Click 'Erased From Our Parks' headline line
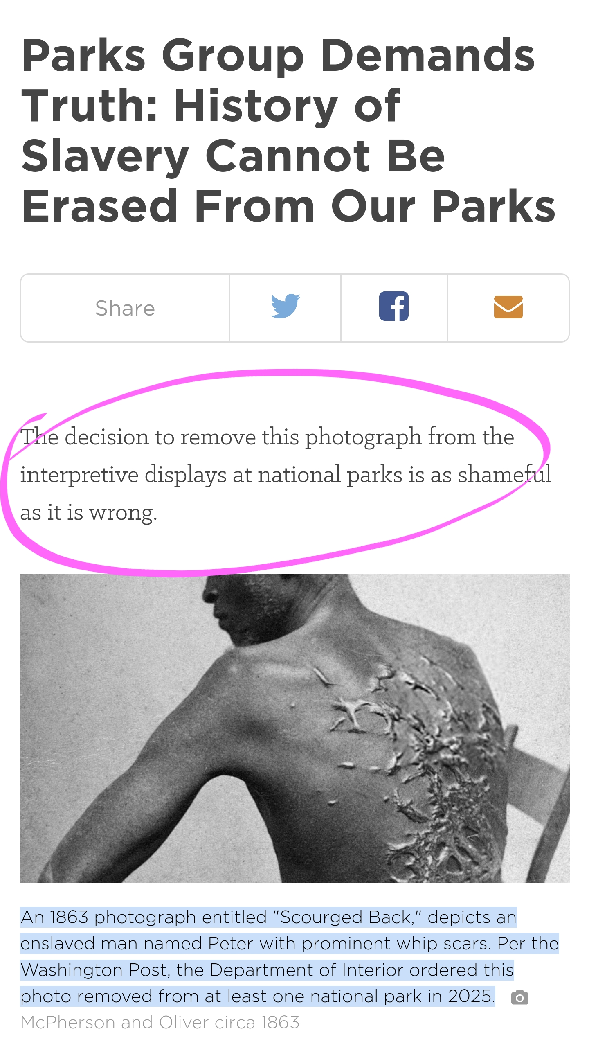This screenshot has width=589, height=1055. (x=288, y=206)
